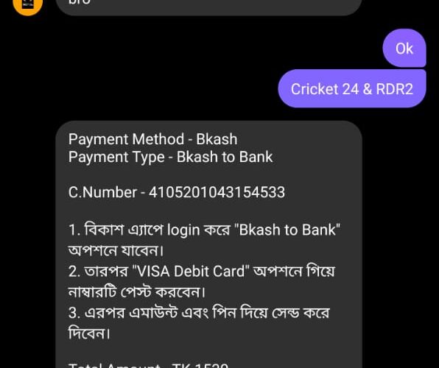
Task: Tap the quoted "VISA Debit Card" in step 2
Action: (191, 271)
